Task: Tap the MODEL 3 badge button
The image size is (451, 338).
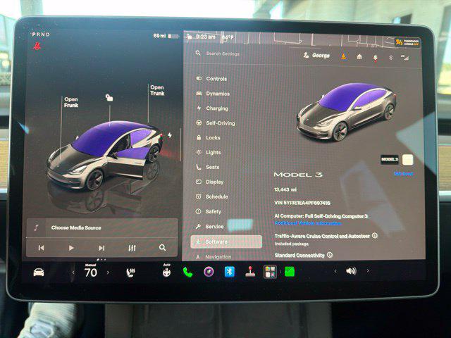Action: tap(390, 159)
